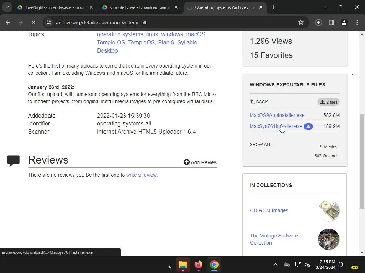
Task: Toggle the Chrome side panel
Action: (331, 22)
